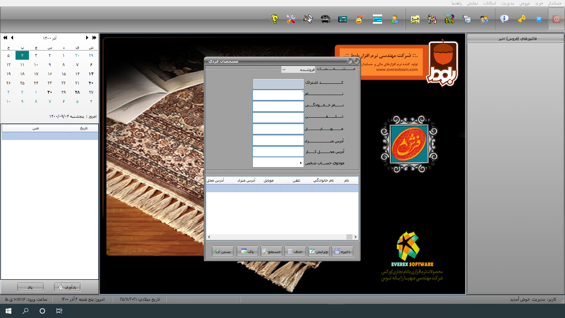Click the red power exit icon
The image size is (565, 318).
pos(557,19)
